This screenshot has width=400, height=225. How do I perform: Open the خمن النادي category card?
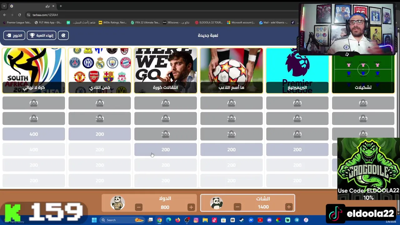point(100,71)
